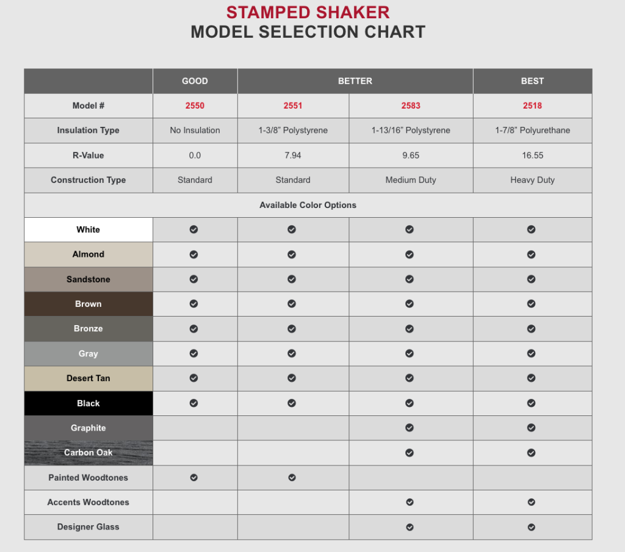This screenshot has width=625, height=552.
Task: Click the Carbon Oak checkmark under model 2518
Action: [x=532, y=453]
